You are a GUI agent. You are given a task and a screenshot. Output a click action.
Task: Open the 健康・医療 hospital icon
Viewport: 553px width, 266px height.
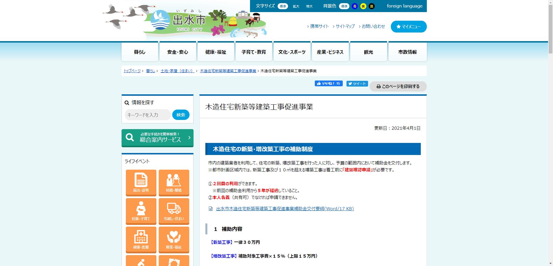141,240
